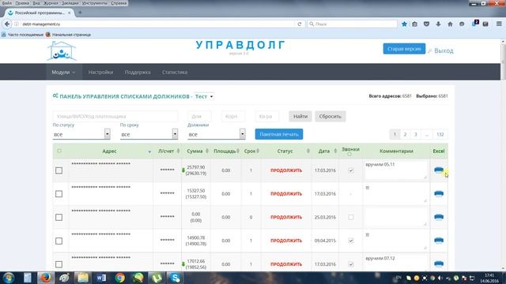506x284 pixels.
Task: Open the Закладки menu in Firefox
Action: [x=70, y=3]
